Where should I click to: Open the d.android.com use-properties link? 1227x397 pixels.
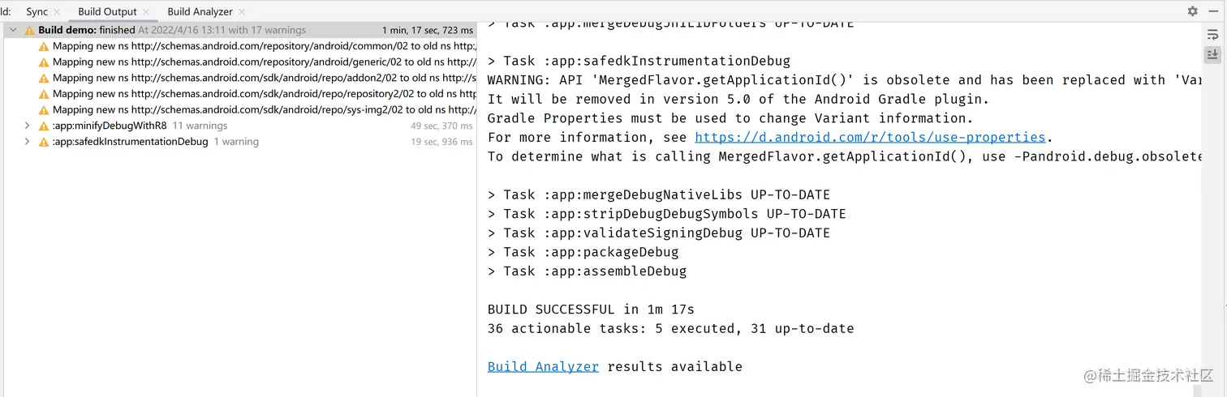pyautogui.click(x=870, y=138)
